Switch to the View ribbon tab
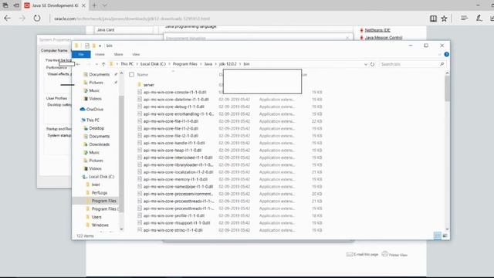494x278 pixels. point(136,54)
